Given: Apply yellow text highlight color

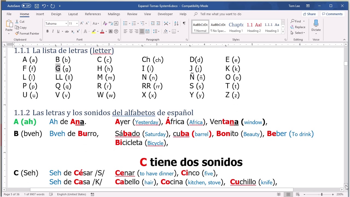Looking at the screenshot, I should 94,31.
